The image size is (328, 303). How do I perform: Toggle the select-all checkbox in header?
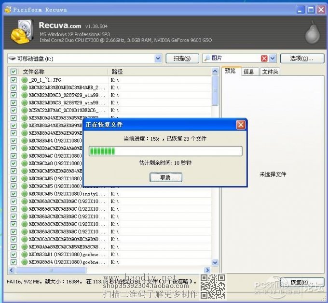point(14,72)
